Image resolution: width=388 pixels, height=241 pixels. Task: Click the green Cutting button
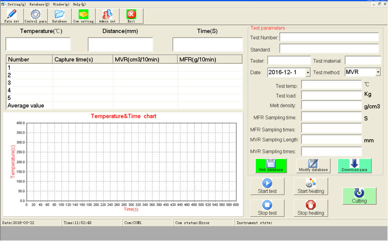click(359, 196)
